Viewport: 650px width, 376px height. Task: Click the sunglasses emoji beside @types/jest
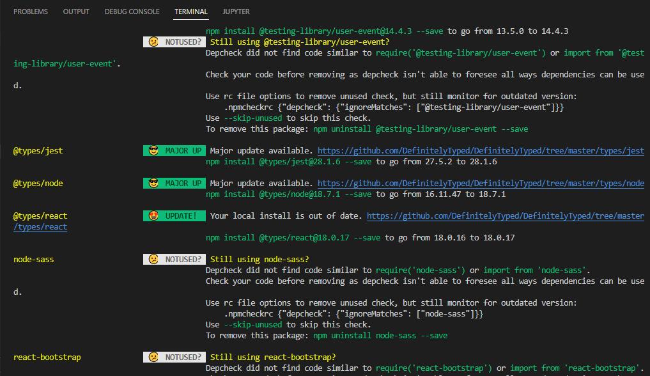coord(153,151)
